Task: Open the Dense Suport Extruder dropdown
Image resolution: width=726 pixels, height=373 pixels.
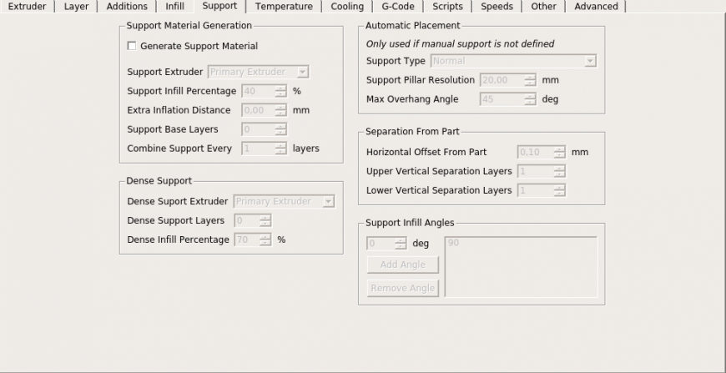Action: 285,201
